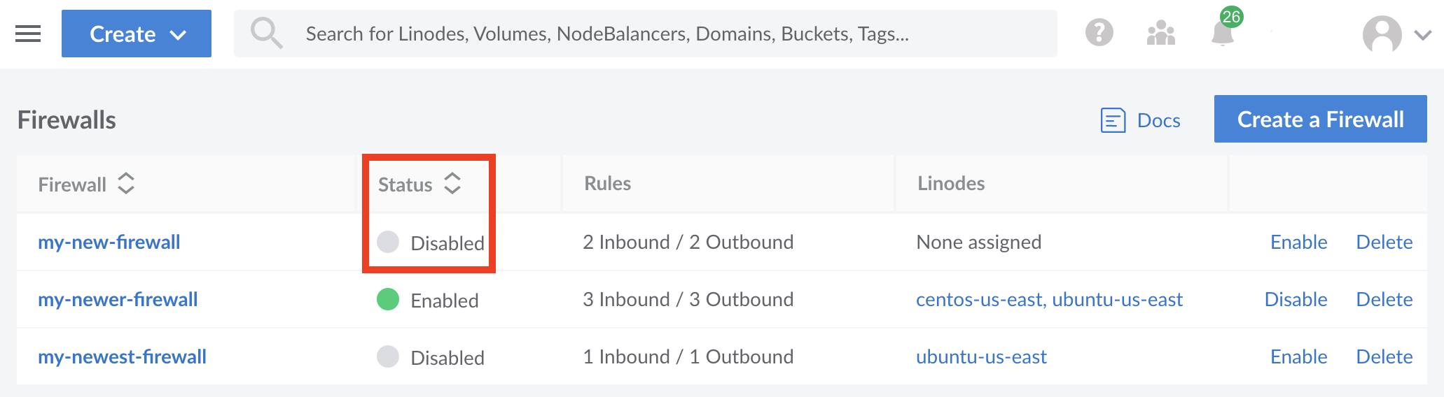Enable my-newest-firewall
1444x397 pixels.
pos(1298,356)
